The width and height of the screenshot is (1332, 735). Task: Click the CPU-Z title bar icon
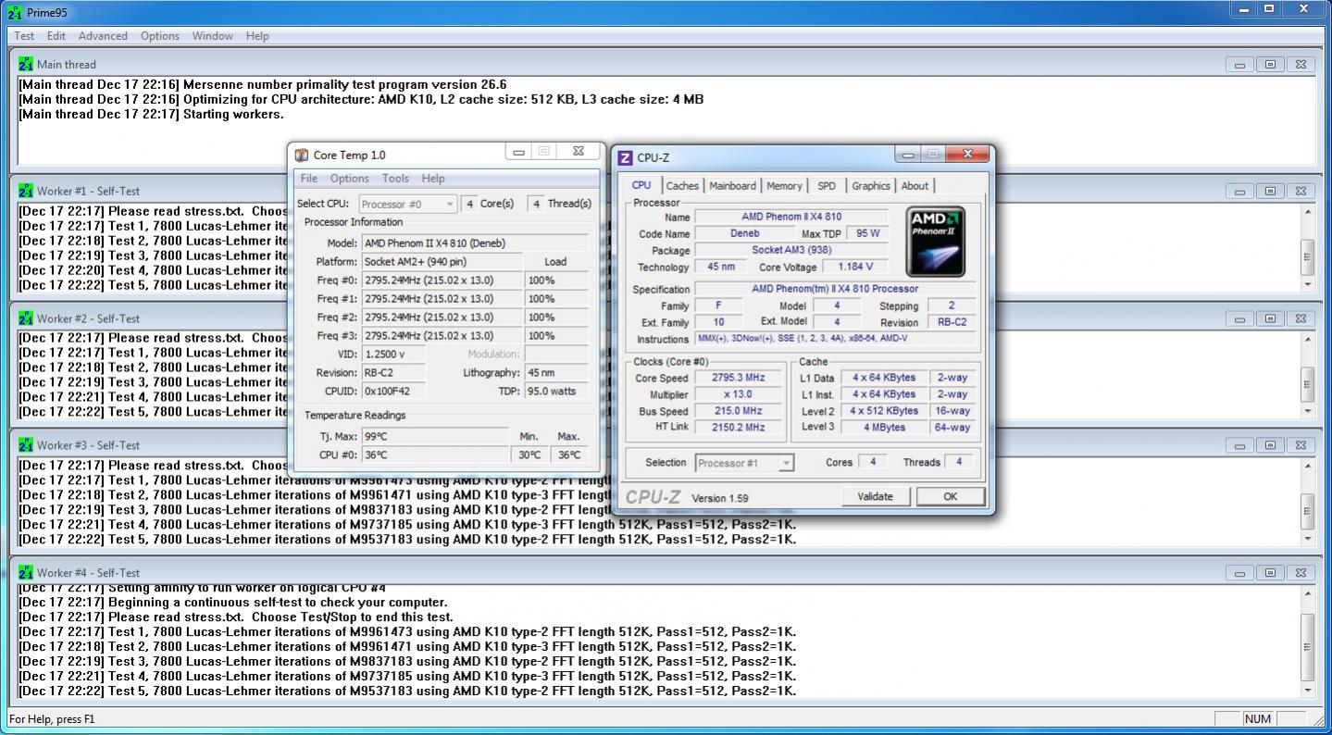[x=626, y=158]
